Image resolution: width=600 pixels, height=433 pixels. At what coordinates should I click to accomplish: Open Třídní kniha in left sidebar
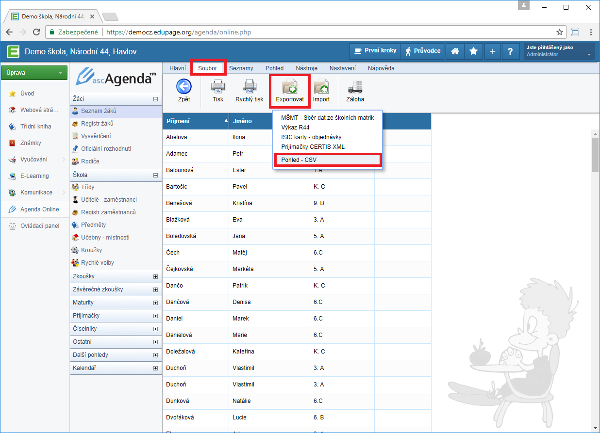tap(34, 127)
